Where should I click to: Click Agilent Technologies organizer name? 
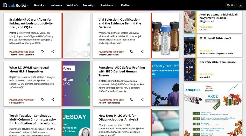point(109,103)
